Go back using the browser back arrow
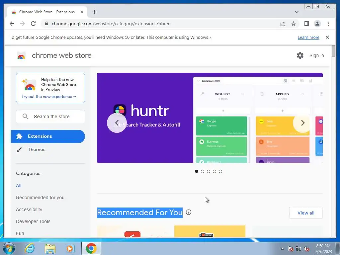The width and height of the screenshot is (340, 255). coord(12,24)
